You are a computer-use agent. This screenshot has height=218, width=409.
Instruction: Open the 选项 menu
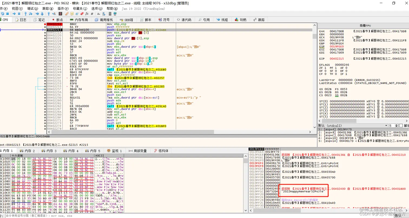point(97,8)
